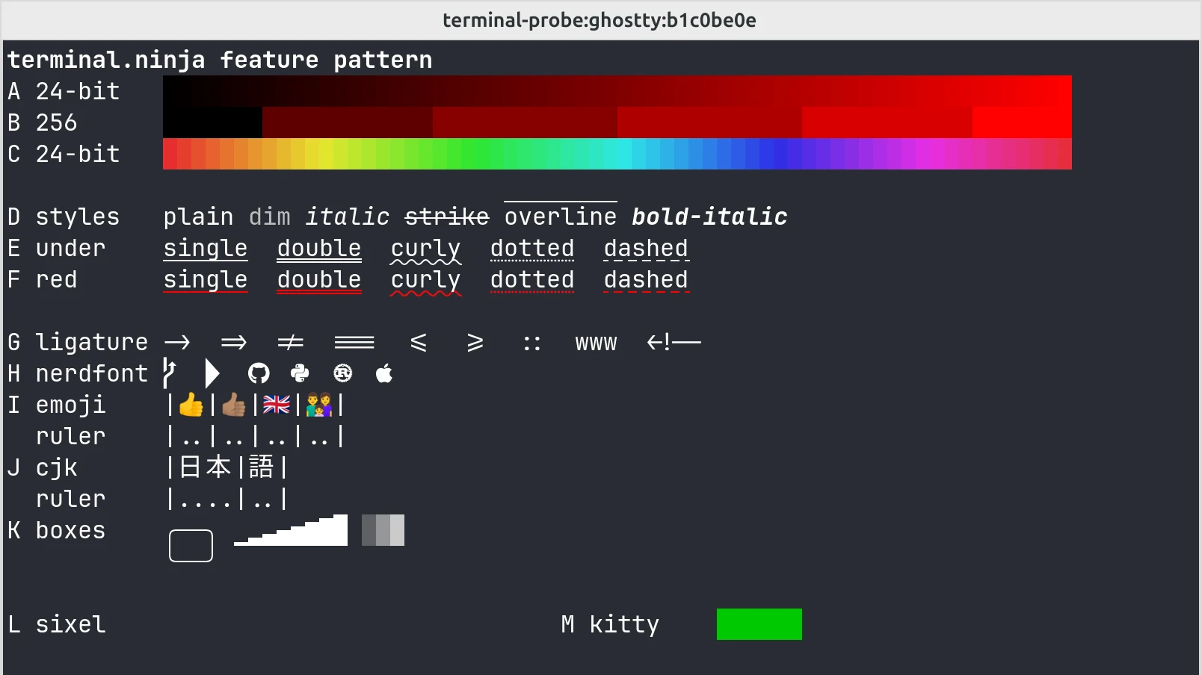Click the 'D styles' row label
The width and height of the screenshot is (1202, 675).
click(x=64, y=217)
